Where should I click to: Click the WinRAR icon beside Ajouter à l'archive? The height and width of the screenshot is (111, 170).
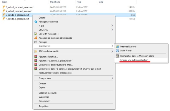(36, 57)
